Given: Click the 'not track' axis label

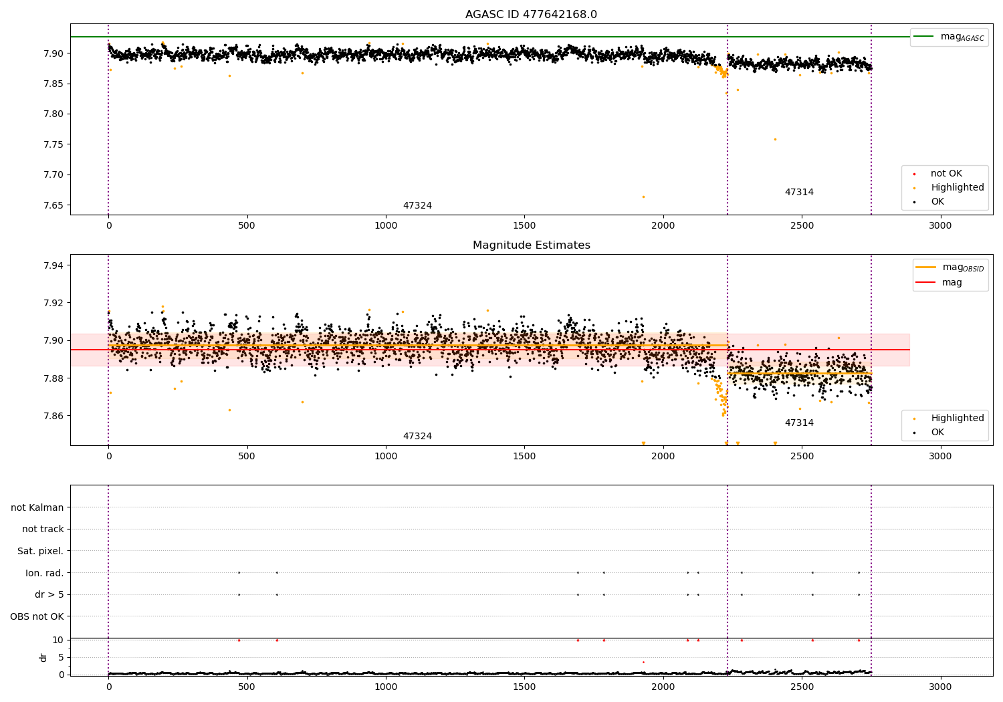Looking at the screenshot, I should [43, 530].
